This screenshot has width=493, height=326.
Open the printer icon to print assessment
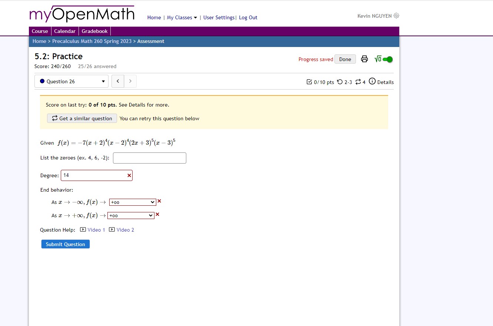364,59
